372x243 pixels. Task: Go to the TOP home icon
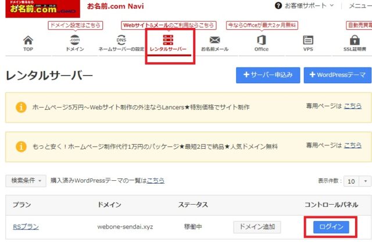point(28,40)
